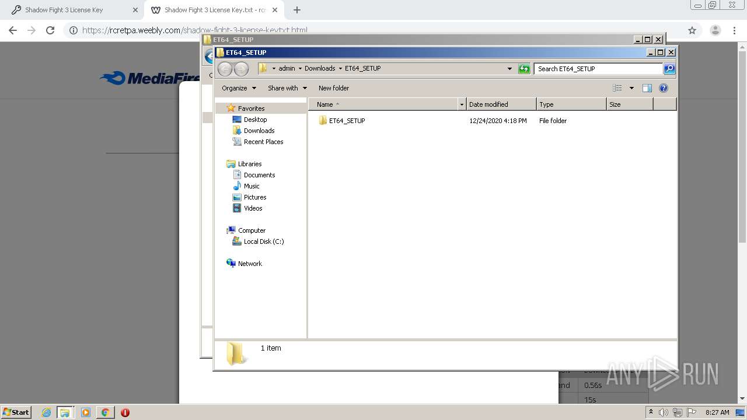Close the second Chrome tab
The image size is (747, 420).
[275, 10]
